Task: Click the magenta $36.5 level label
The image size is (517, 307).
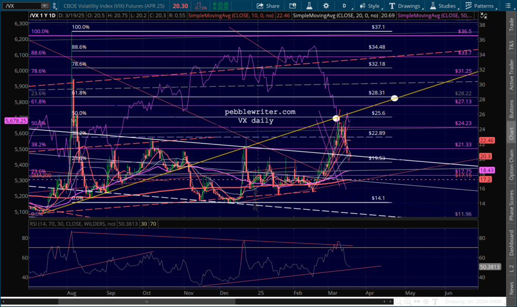Action: pyautogui.click(x=464, y=31)
